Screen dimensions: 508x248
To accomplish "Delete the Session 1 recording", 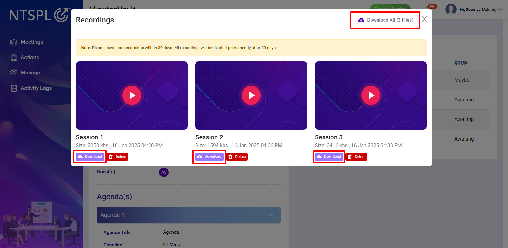I will (x=117, y=157).
